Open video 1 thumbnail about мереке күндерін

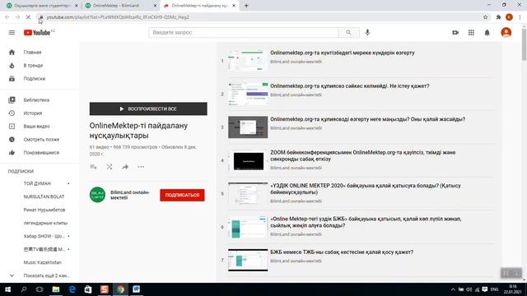coord(248,61)
